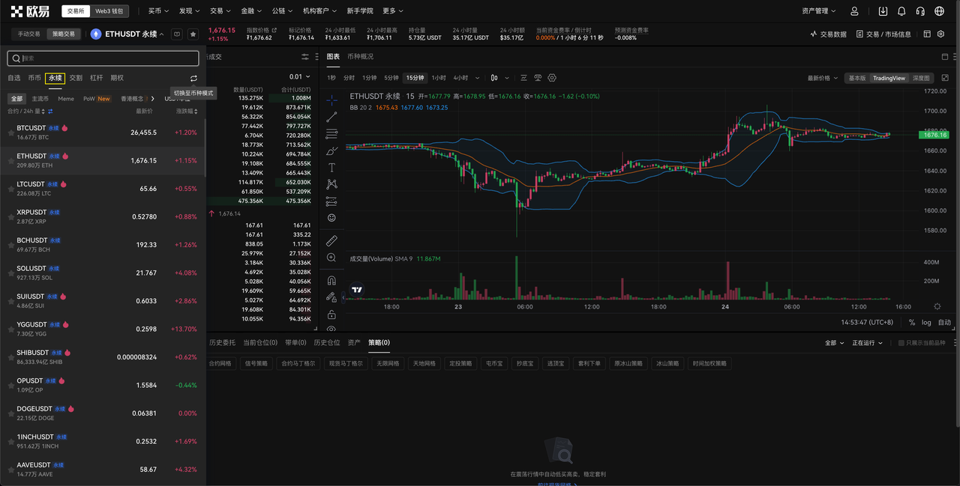Expand the 最新价格 dropdown
Viewport: 960px width, 486px height.
[x=823, y=78]
